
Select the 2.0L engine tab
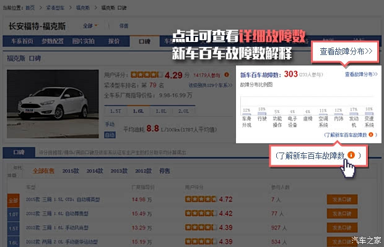pos(184,111)
